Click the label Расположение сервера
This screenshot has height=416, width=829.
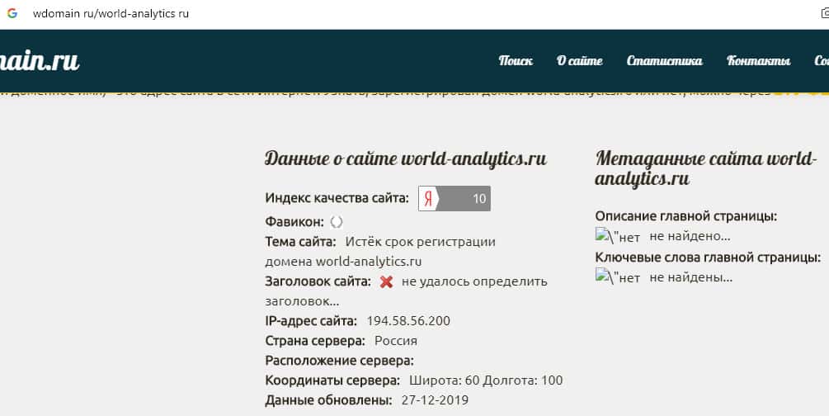pos(339,361)
